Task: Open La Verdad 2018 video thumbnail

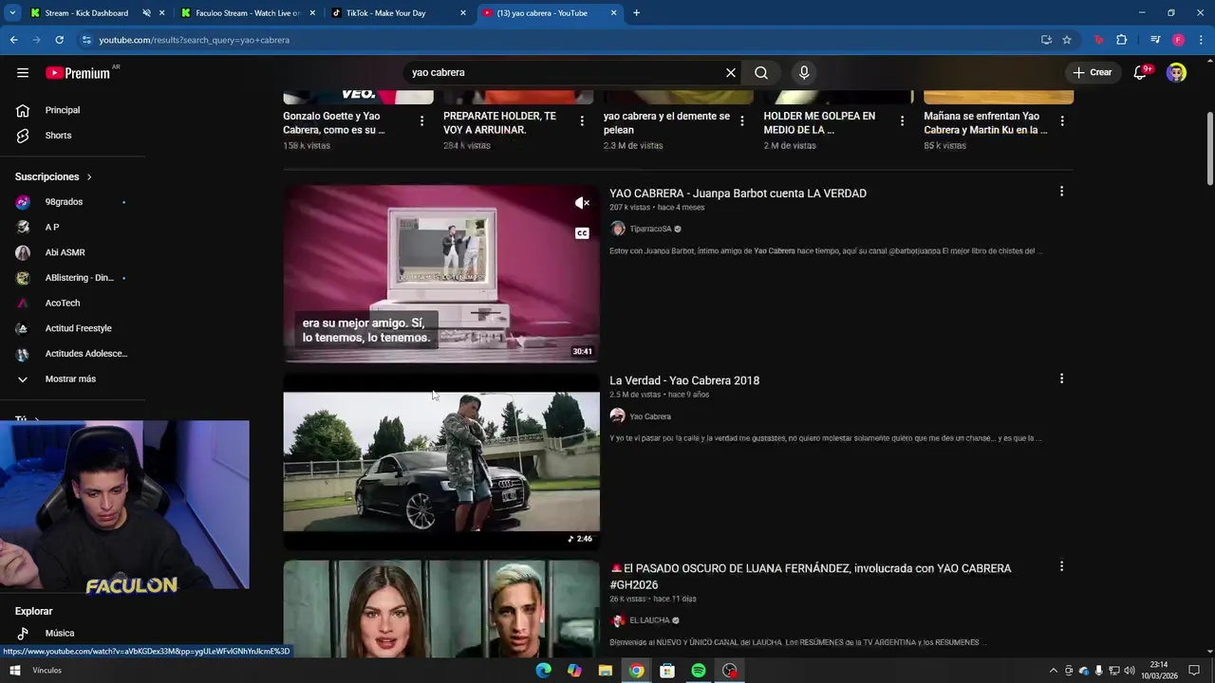Action: point(441,461)
